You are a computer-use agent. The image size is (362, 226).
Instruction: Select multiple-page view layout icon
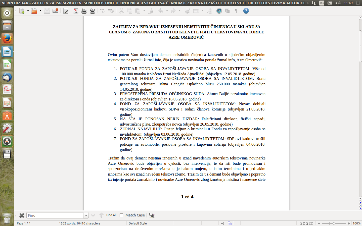(305, 223)
